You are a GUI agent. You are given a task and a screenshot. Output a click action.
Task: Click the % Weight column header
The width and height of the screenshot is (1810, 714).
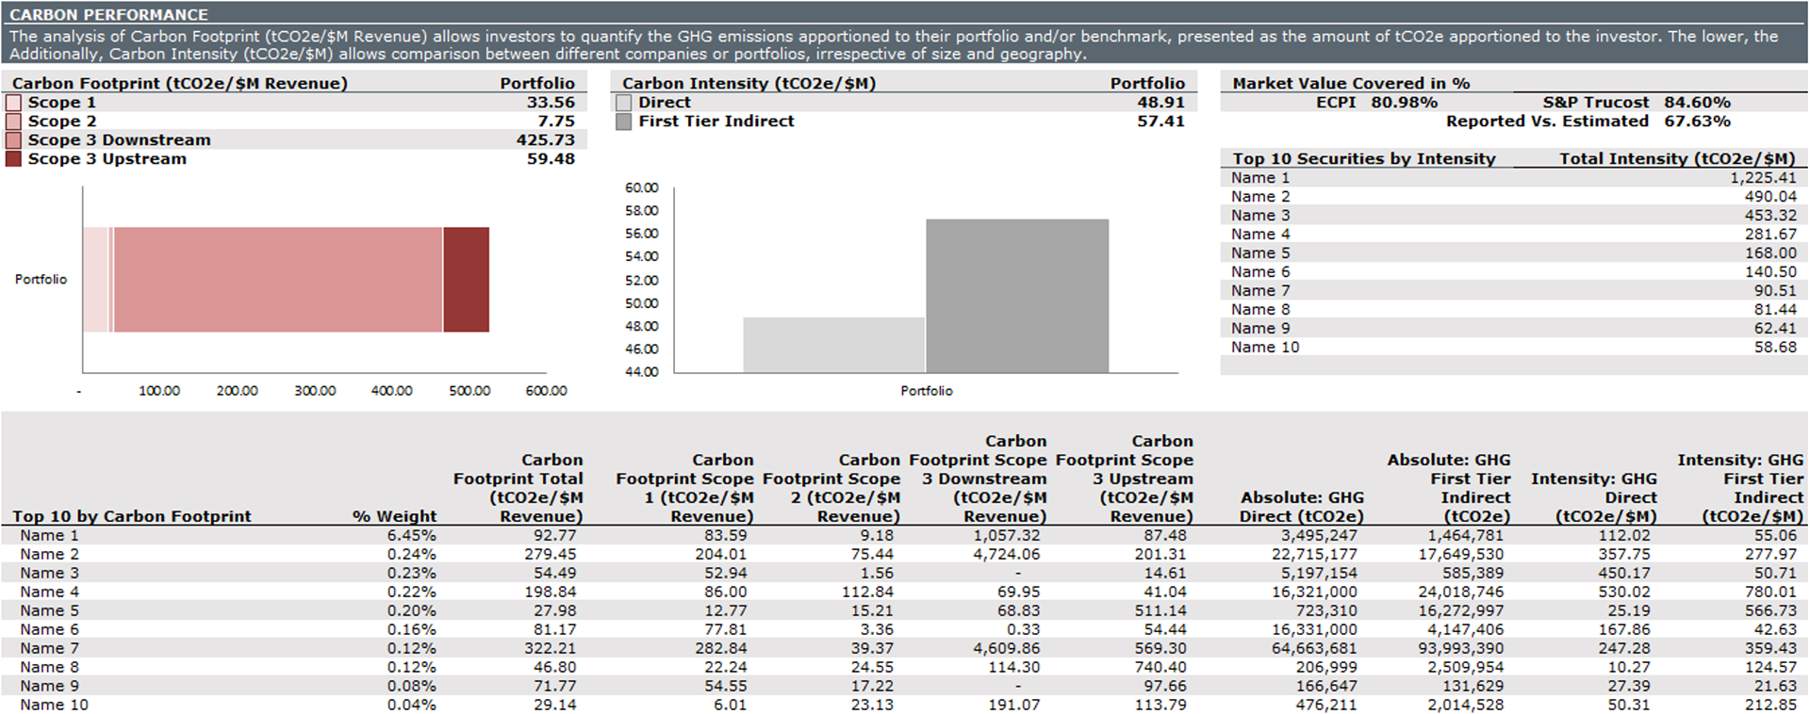tap(394, 516)
